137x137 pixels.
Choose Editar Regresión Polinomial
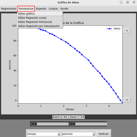40,22
